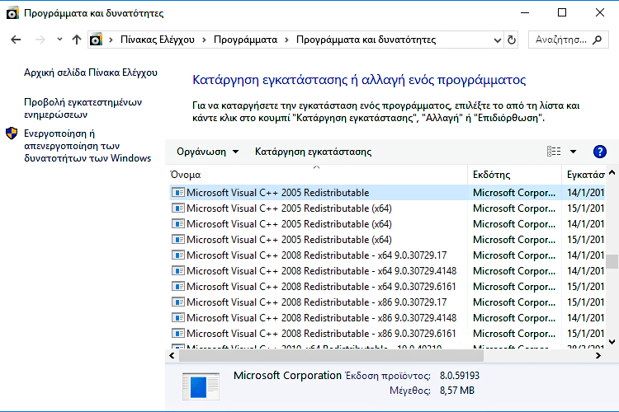This screenshot has height=412, width=619.
Task: Open Προβολή εγκατεστημένων ενημερώσεων link
Action: pyautogui.click(x=83, y=108)
